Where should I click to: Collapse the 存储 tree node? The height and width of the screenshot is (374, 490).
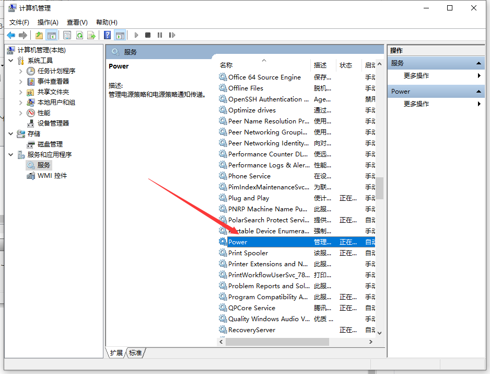pos(11,133)
